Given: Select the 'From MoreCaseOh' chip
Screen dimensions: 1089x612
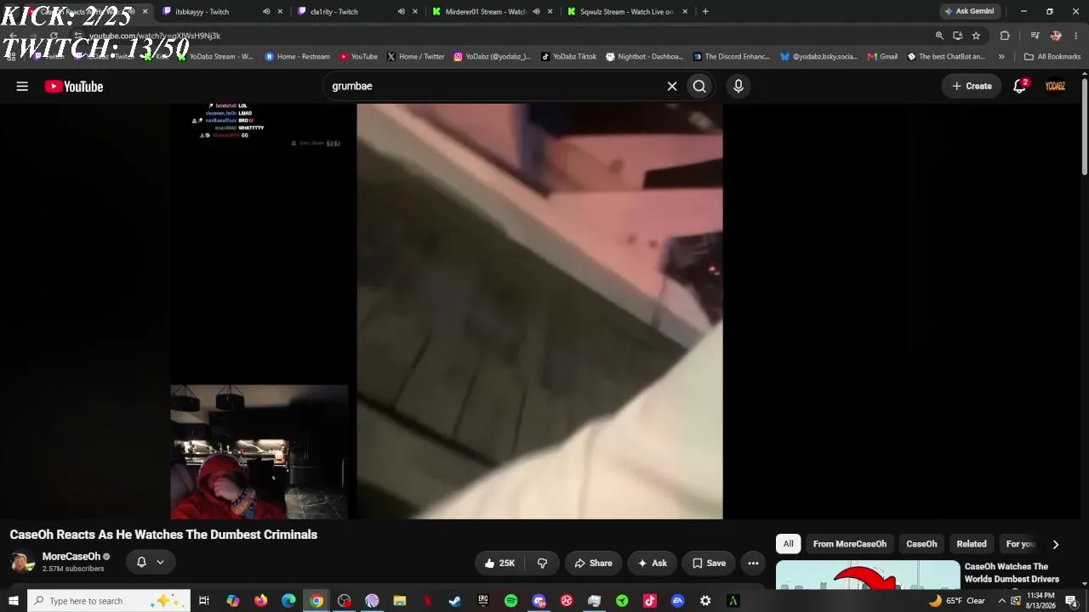Looking at the screenshot, I should tap(850, 544).
